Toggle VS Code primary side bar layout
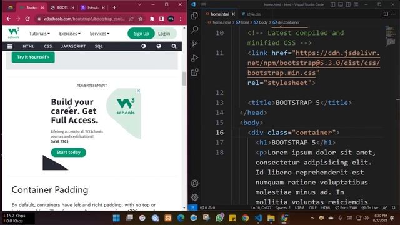Screen dimensions: 400x225 (333, 4)
